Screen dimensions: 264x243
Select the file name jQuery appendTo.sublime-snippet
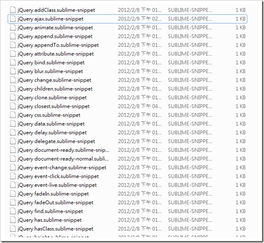(58, 45)
